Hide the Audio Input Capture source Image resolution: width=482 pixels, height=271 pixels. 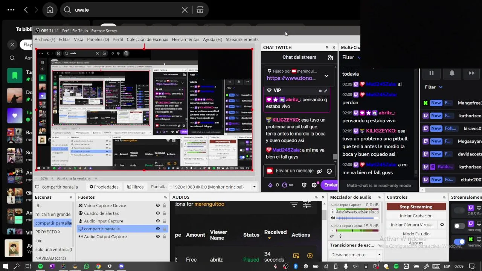[x=158, y=221]
